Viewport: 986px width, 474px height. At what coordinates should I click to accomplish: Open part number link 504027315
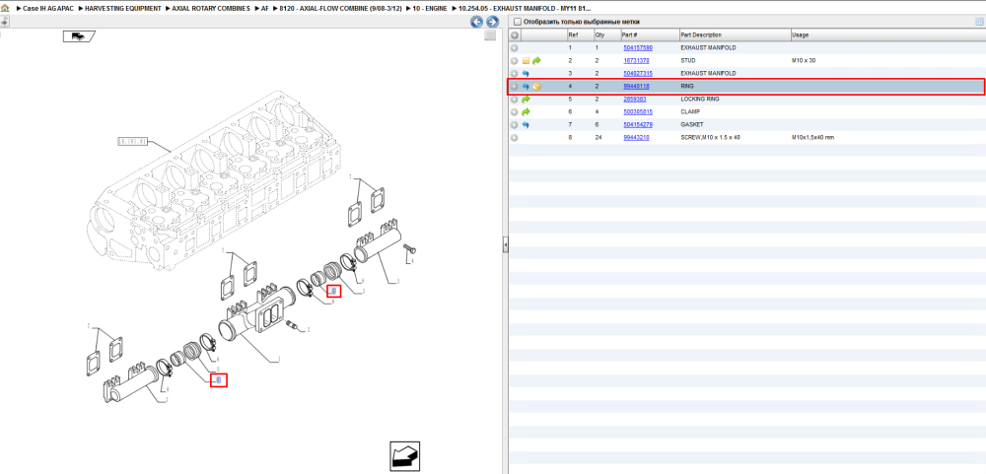click(638, 74)
